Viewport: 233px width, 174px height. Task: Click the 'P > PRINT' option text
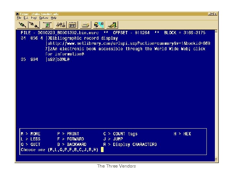coord(68,134)
